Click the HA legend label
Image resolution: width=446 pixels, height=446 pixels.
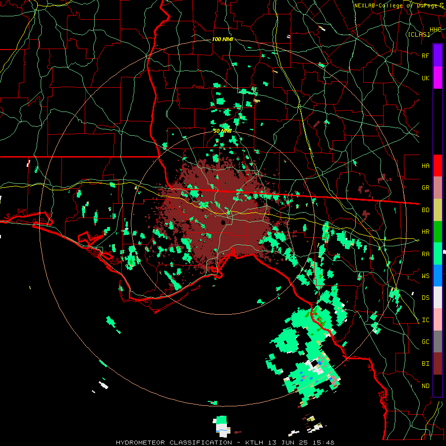click(x=425, y=166)
